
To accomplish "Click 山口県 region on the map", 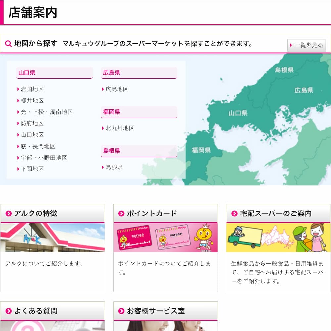I will tap(238, 113).
